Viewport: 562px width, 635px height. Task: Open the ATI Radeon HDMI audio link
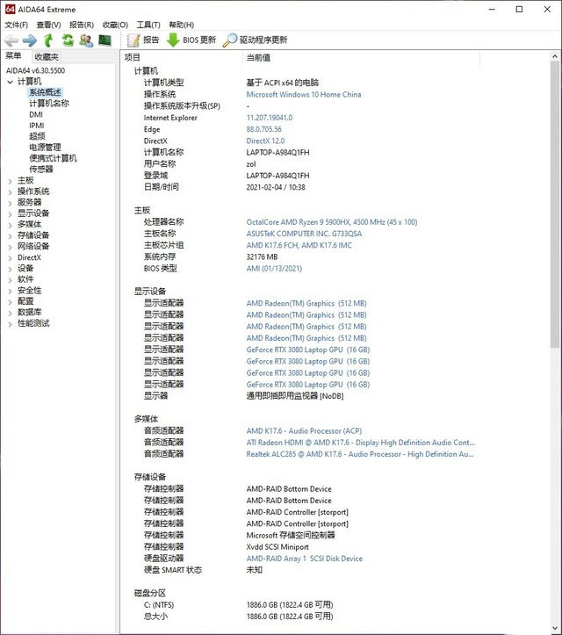click(x=360, y=443)
